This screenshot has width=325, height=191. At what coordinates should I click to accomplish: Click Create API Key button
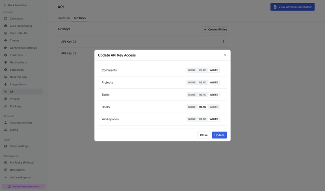215,29
